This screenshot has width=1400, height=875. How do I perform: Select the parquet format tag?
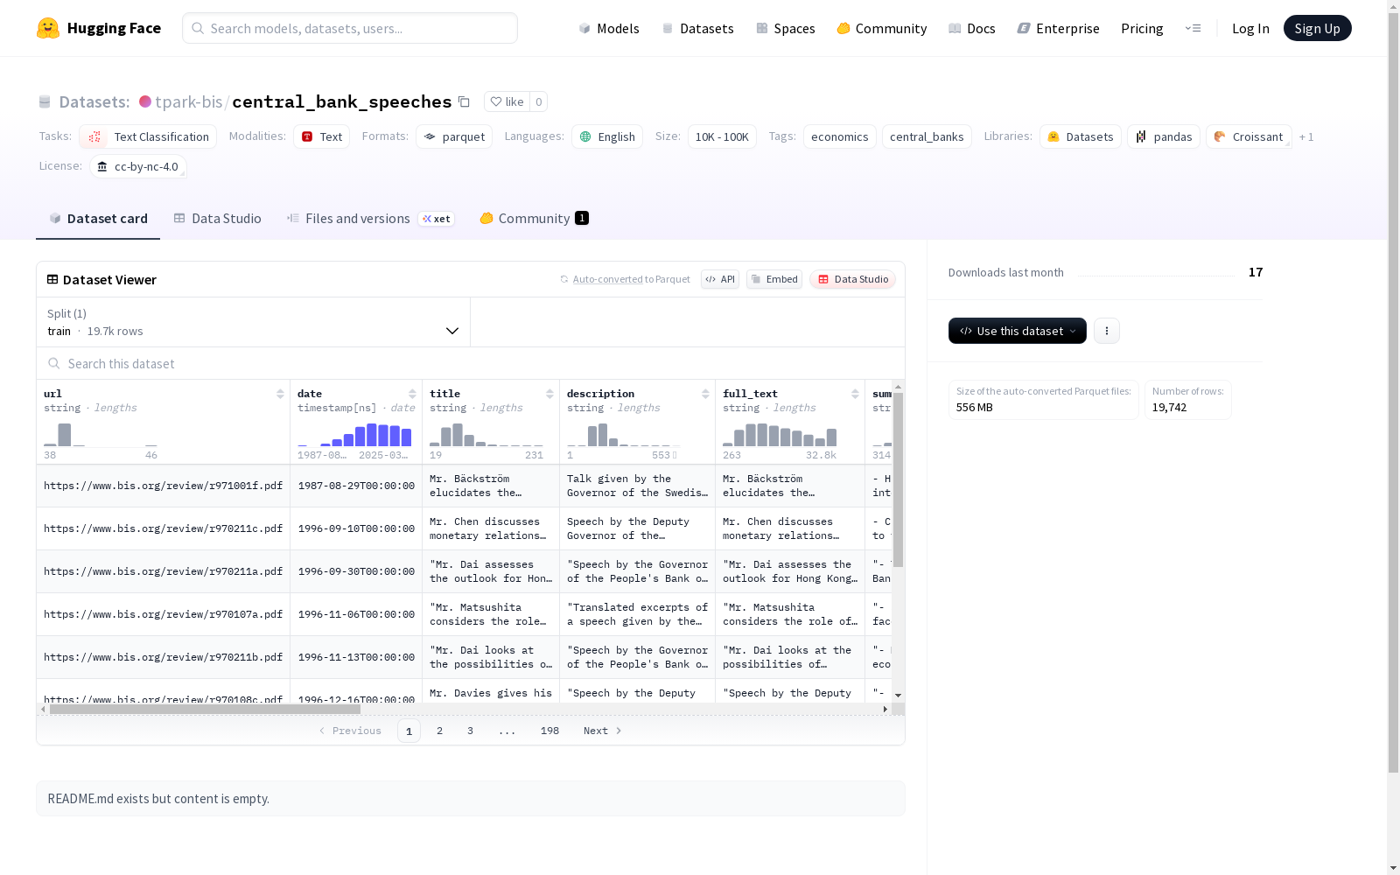pyautogui.click(x=454, y=136)
